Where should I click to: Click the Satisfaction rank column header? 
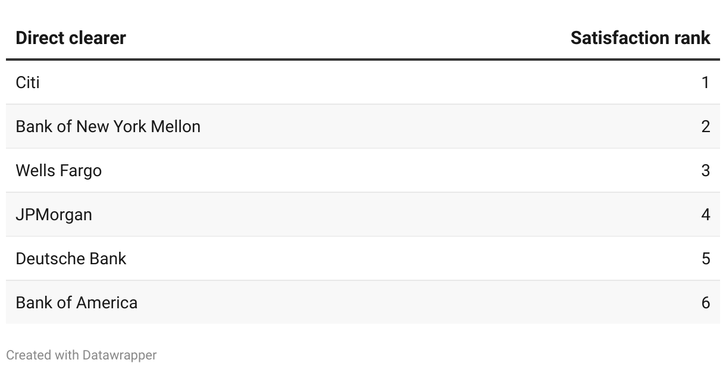click(640, 38)
